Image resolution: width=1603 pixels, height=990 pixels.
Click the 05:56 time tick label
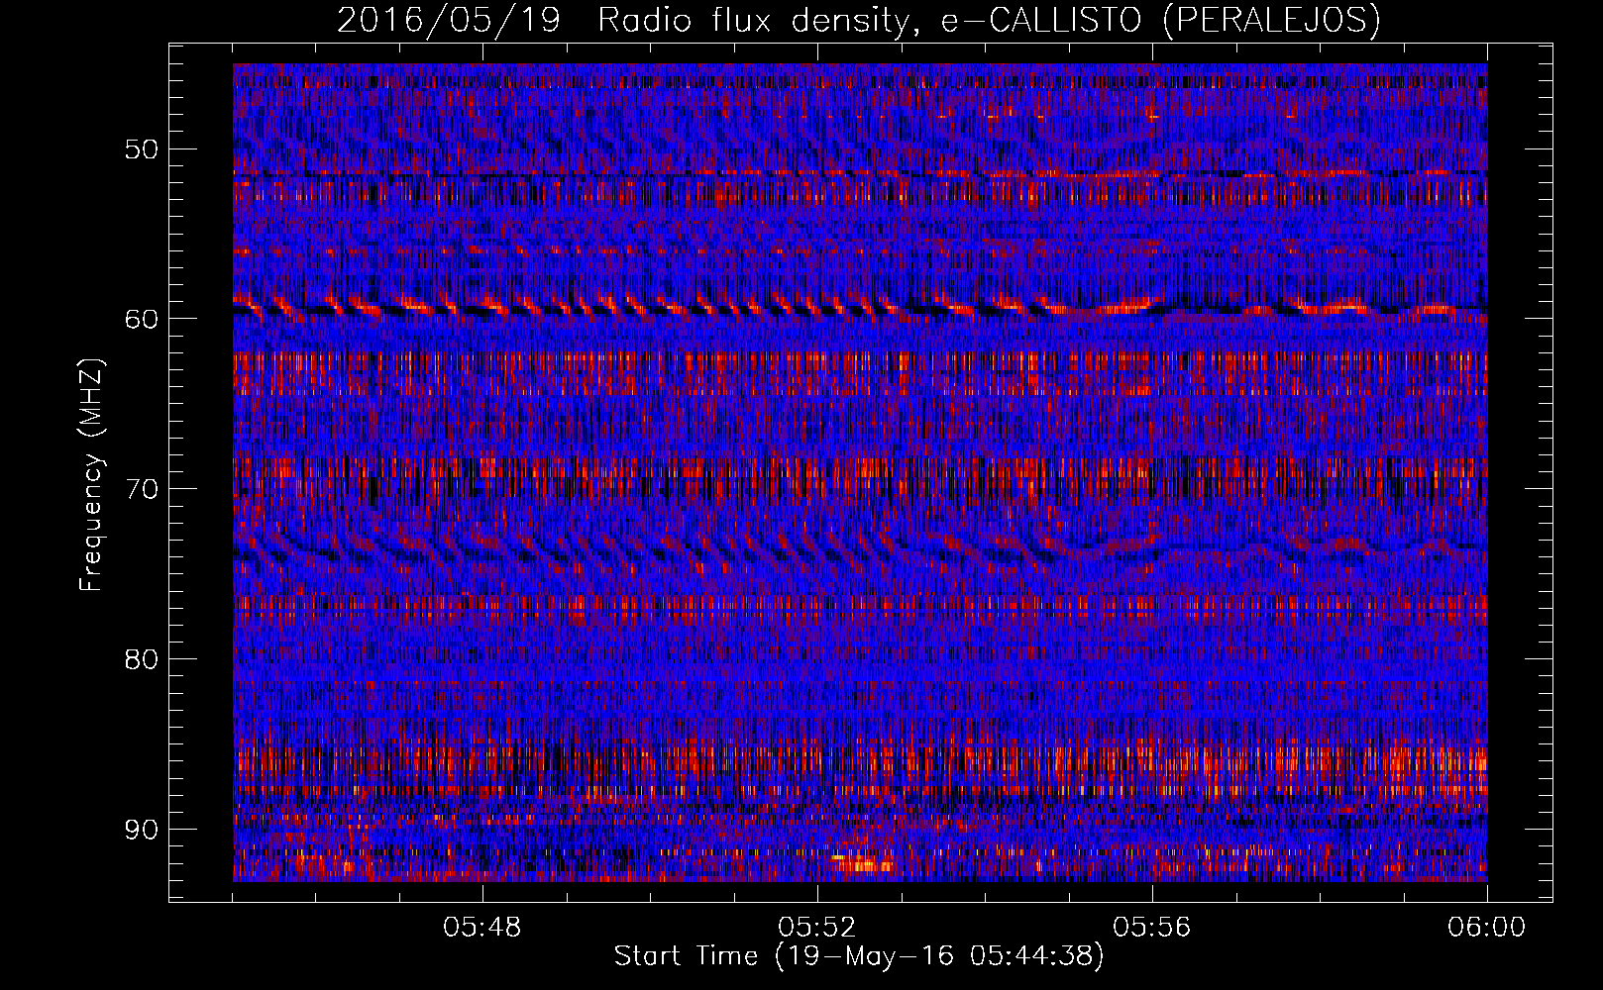pos(1152,928)
